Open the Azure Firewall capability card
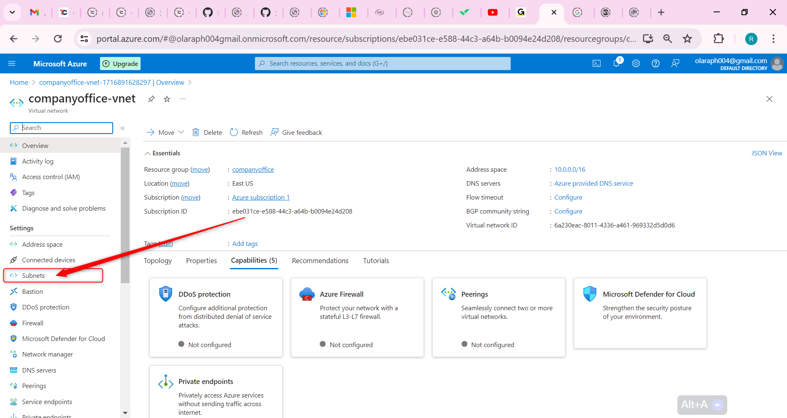 tap(357, 317)
